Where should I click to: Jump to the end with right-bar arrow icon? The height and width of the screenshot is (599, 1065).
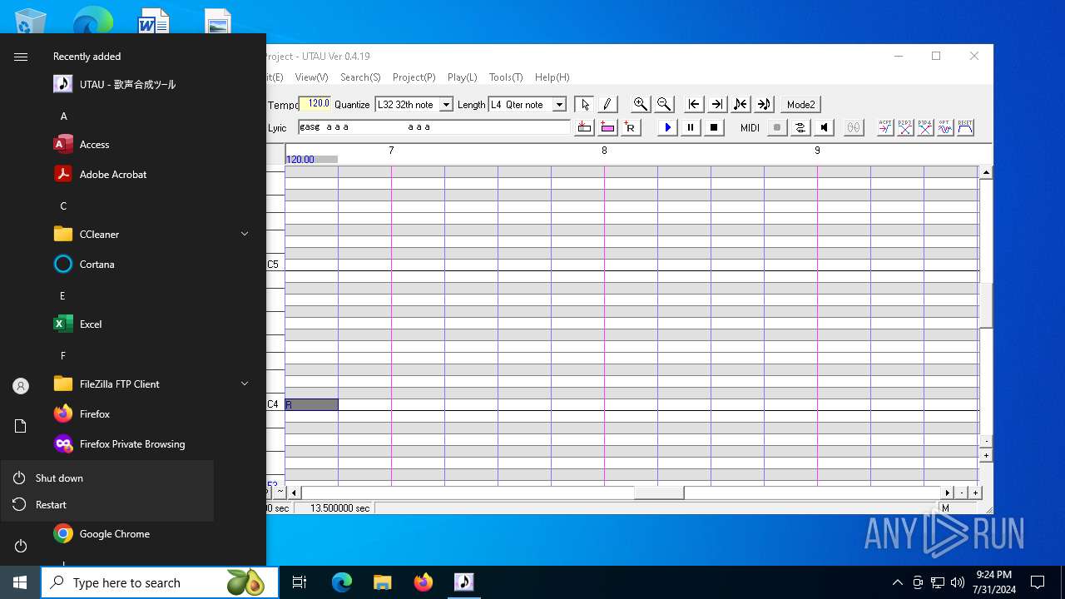tap(716, 104)
